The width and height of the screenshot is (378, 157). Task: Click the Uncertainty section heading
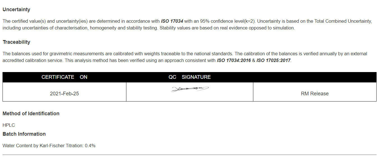click(16, 10)
